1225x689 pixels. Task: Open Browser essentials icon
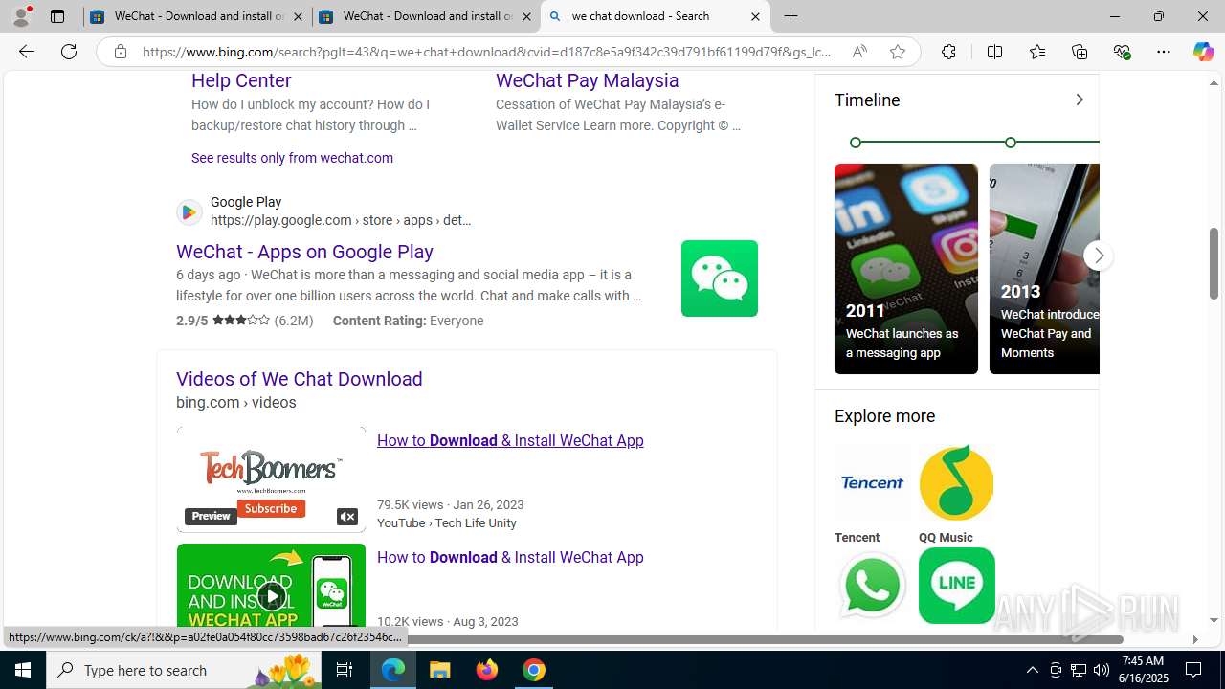pyautogui.click(x=1122, y=52)
